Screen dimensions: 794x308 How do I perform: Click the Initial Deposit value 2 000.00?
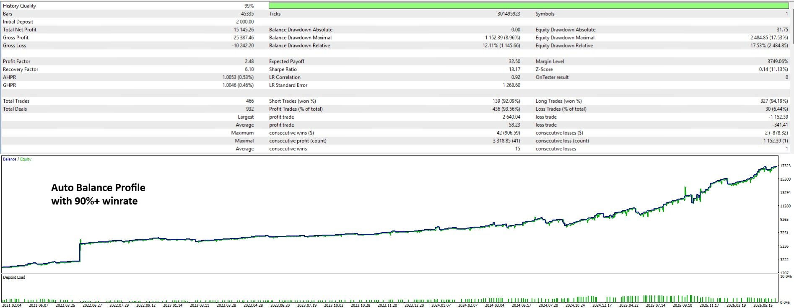[245, 22]
